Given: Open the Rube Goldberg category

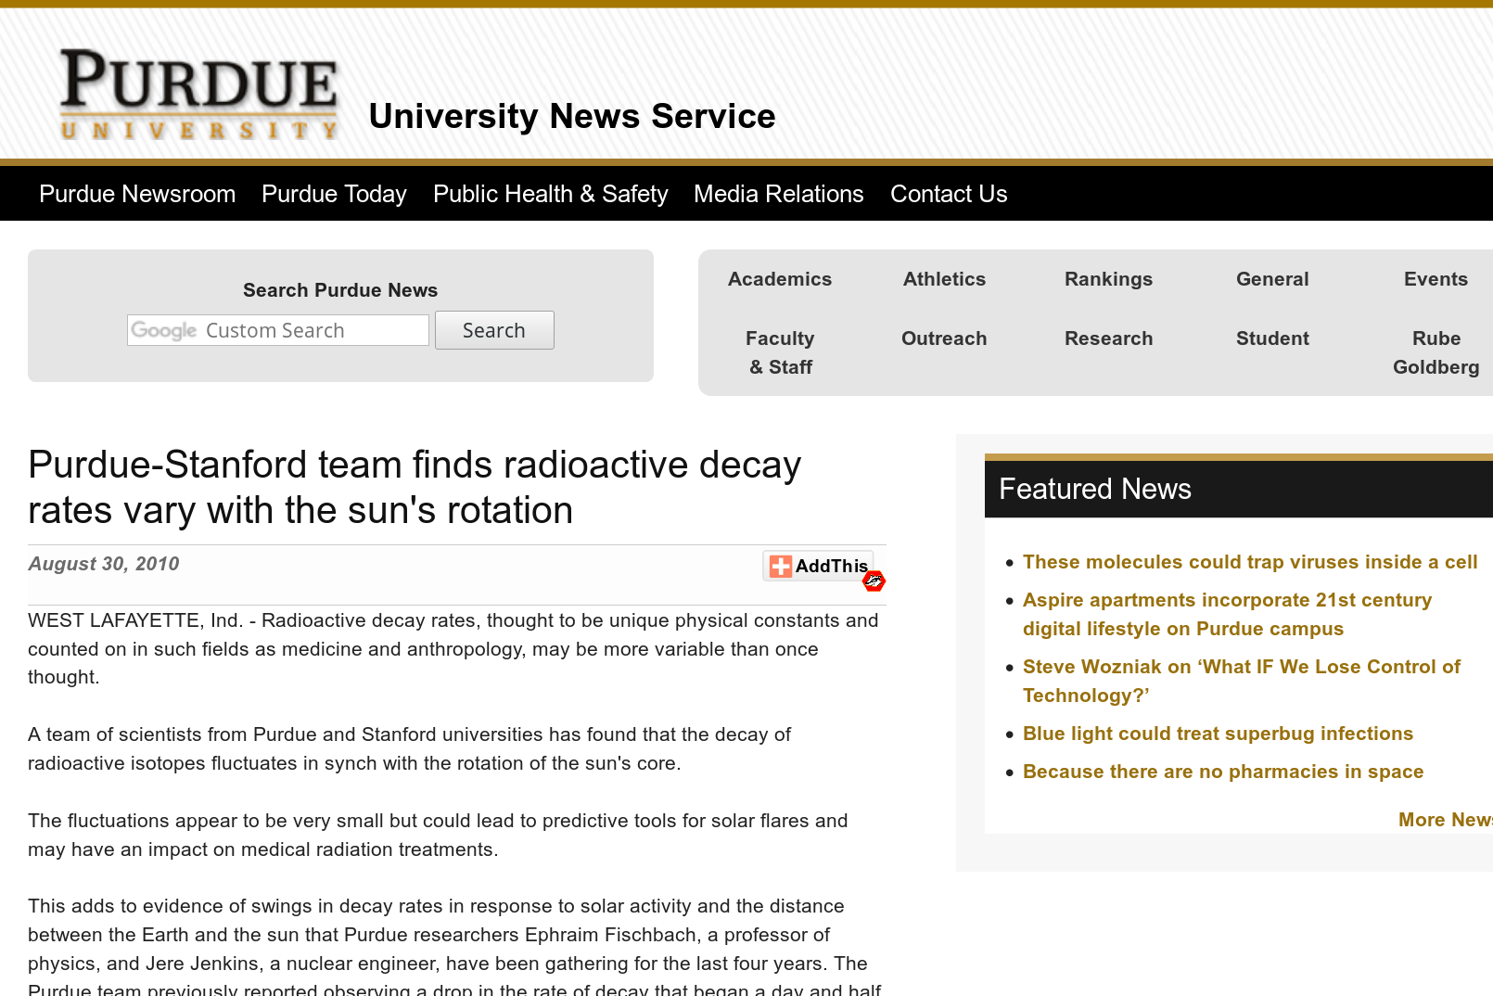Looking at the screenshot, I should [x=1436, y=352].
